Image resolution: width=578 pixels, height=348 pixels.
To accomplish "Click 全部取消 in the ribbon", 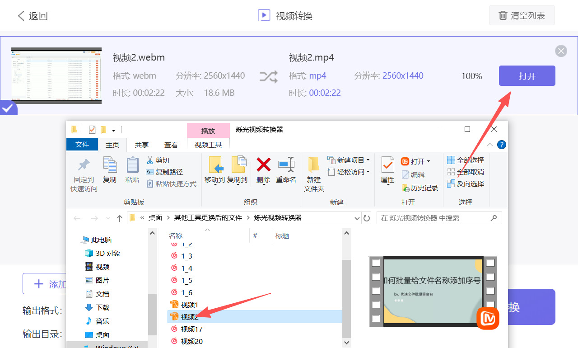I will [x=466, y=172].
